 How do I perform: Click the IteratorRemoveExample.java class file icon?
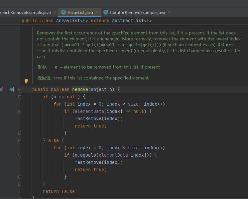click(106, 13)
